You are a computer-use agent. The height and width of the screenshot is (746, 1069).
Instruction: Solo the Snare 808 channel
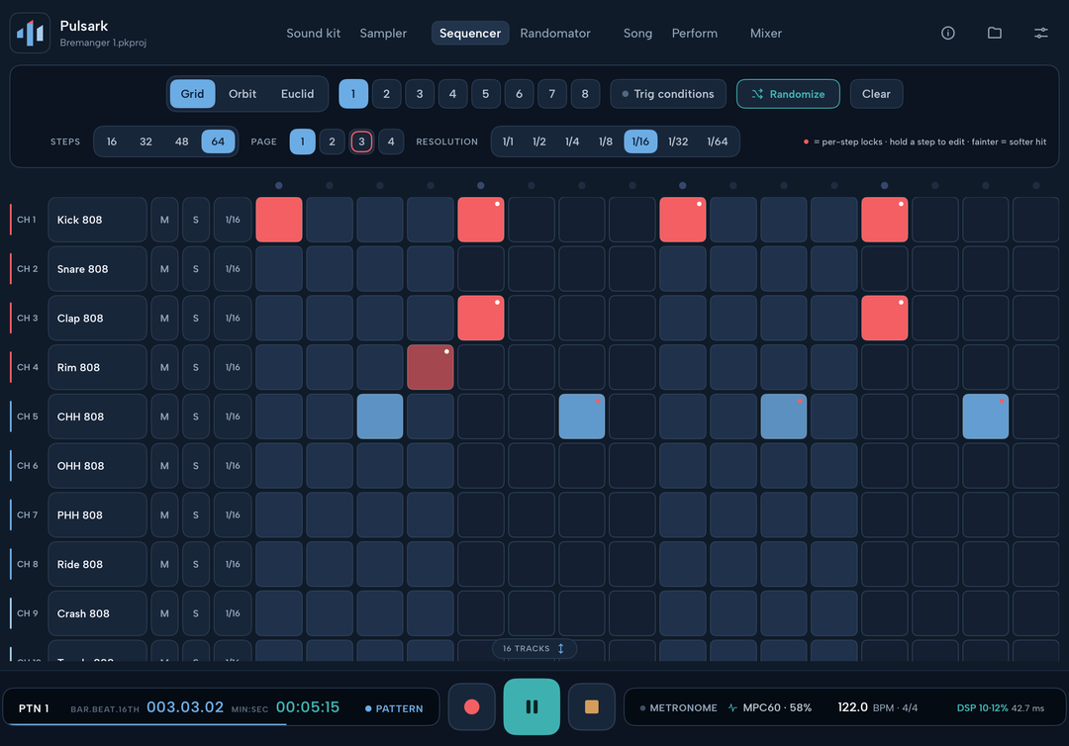tap(196, 269)
